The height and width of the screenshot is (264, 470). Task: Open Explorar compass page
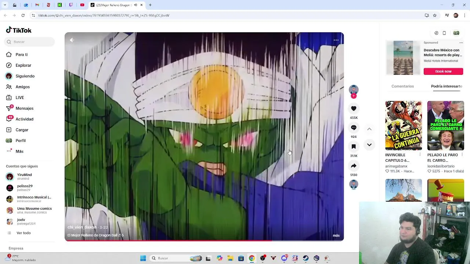click(x=23, y=65)
